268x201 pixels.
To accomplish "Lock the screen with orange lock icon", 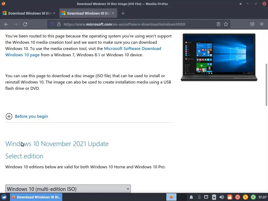I will (x=230, y=197).
